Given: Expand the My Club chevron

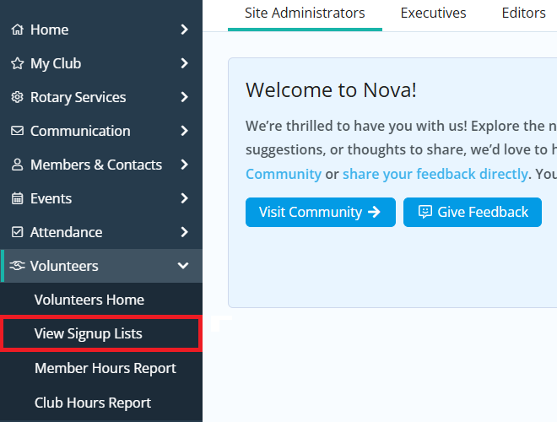Looking at the screenshot, I should click(x=184, y=63).
